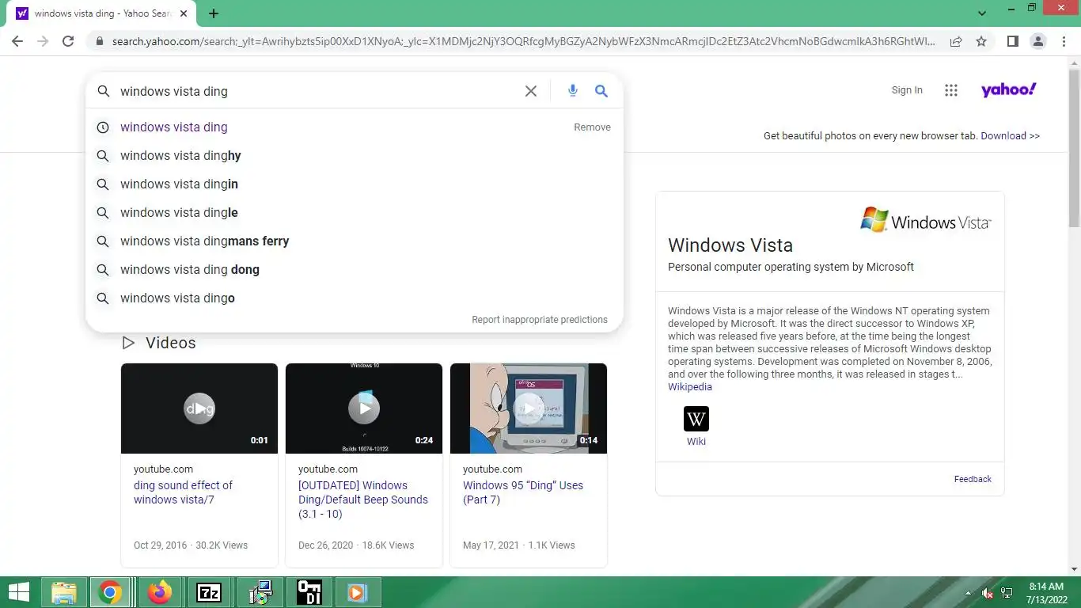Screen dimensions: 1081x608
Task: Click the muted volume tray icon
Action: (x=988, y=592)
